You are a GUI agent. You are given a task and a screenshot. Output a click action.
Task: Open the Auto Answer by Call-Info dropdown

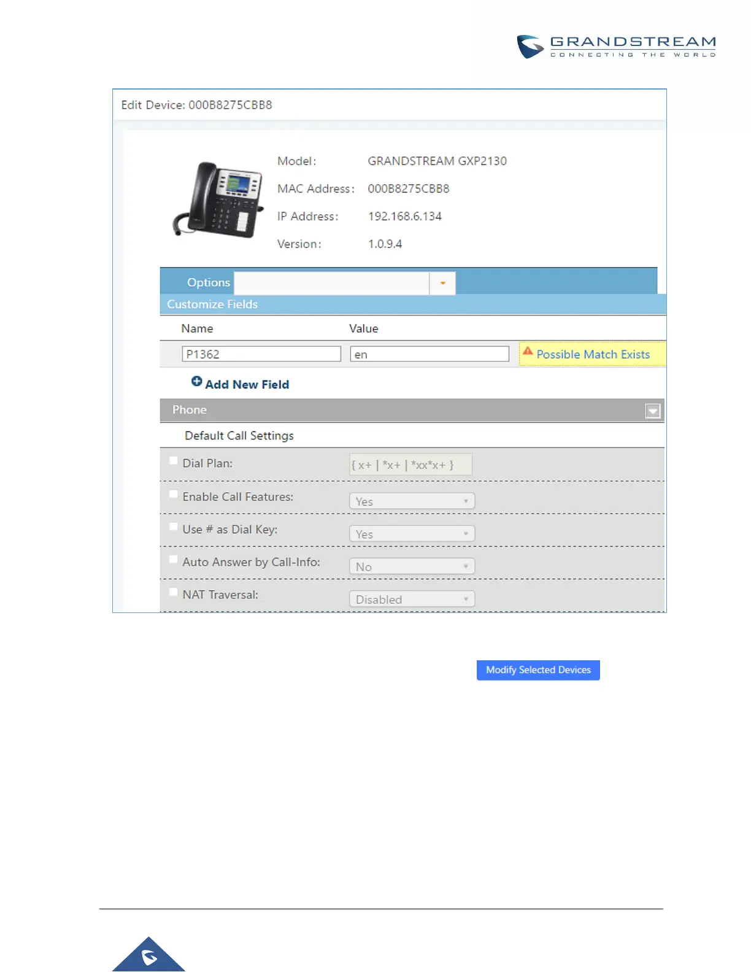coord(412,566)
